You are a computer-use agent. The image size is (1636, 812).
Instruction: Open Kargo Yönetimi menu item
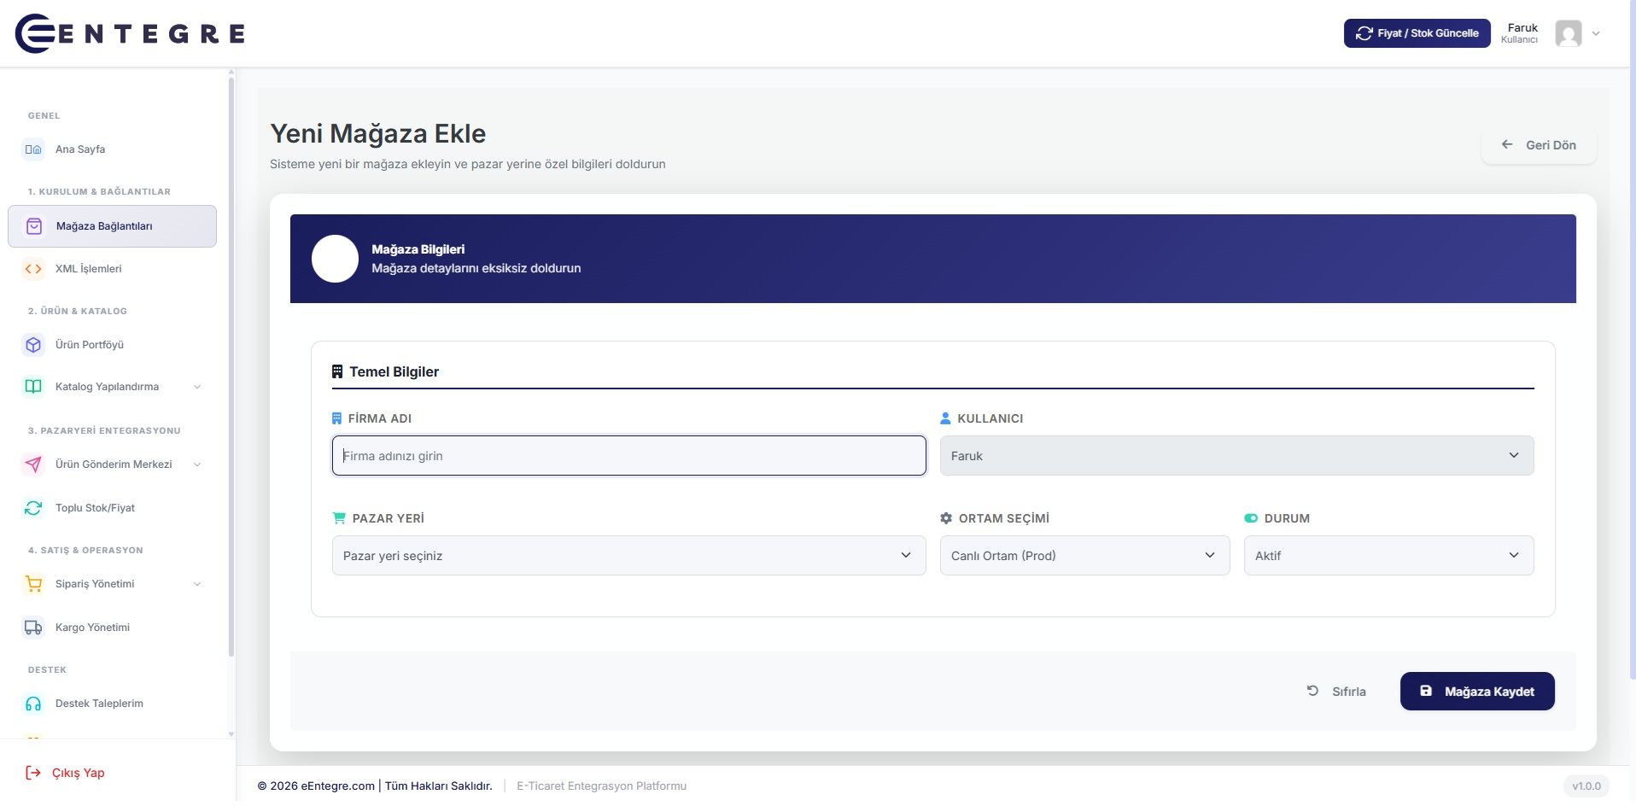coord(112,628)
